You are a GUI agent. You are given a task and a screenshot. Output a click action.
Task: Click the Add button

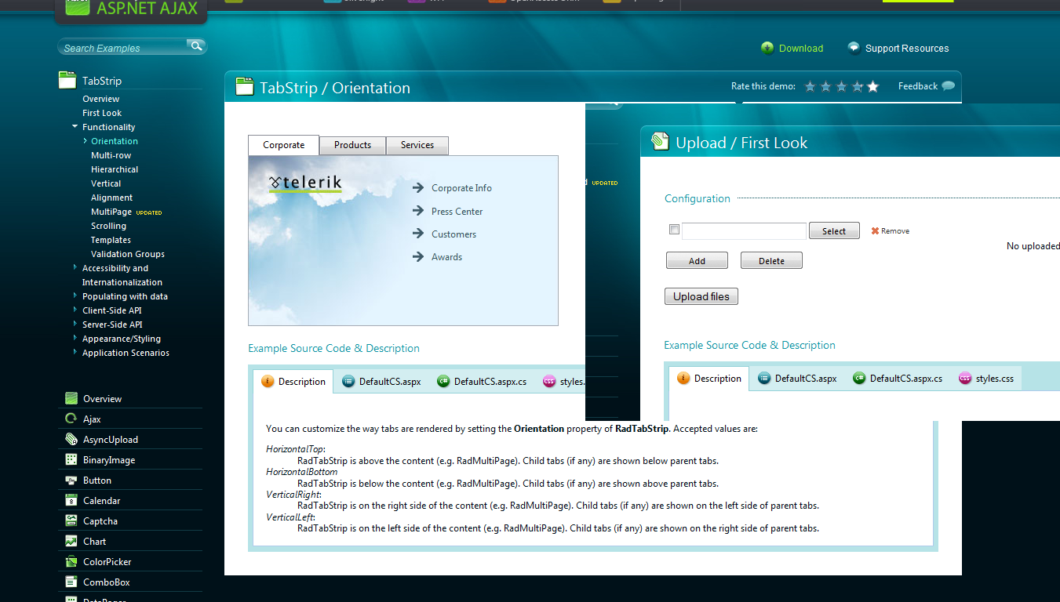point(697,260)
